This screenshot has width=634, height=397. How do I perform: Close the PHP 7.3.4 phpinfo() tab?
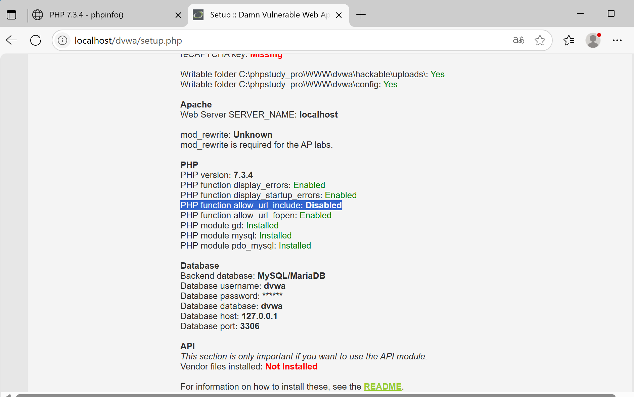178,15
